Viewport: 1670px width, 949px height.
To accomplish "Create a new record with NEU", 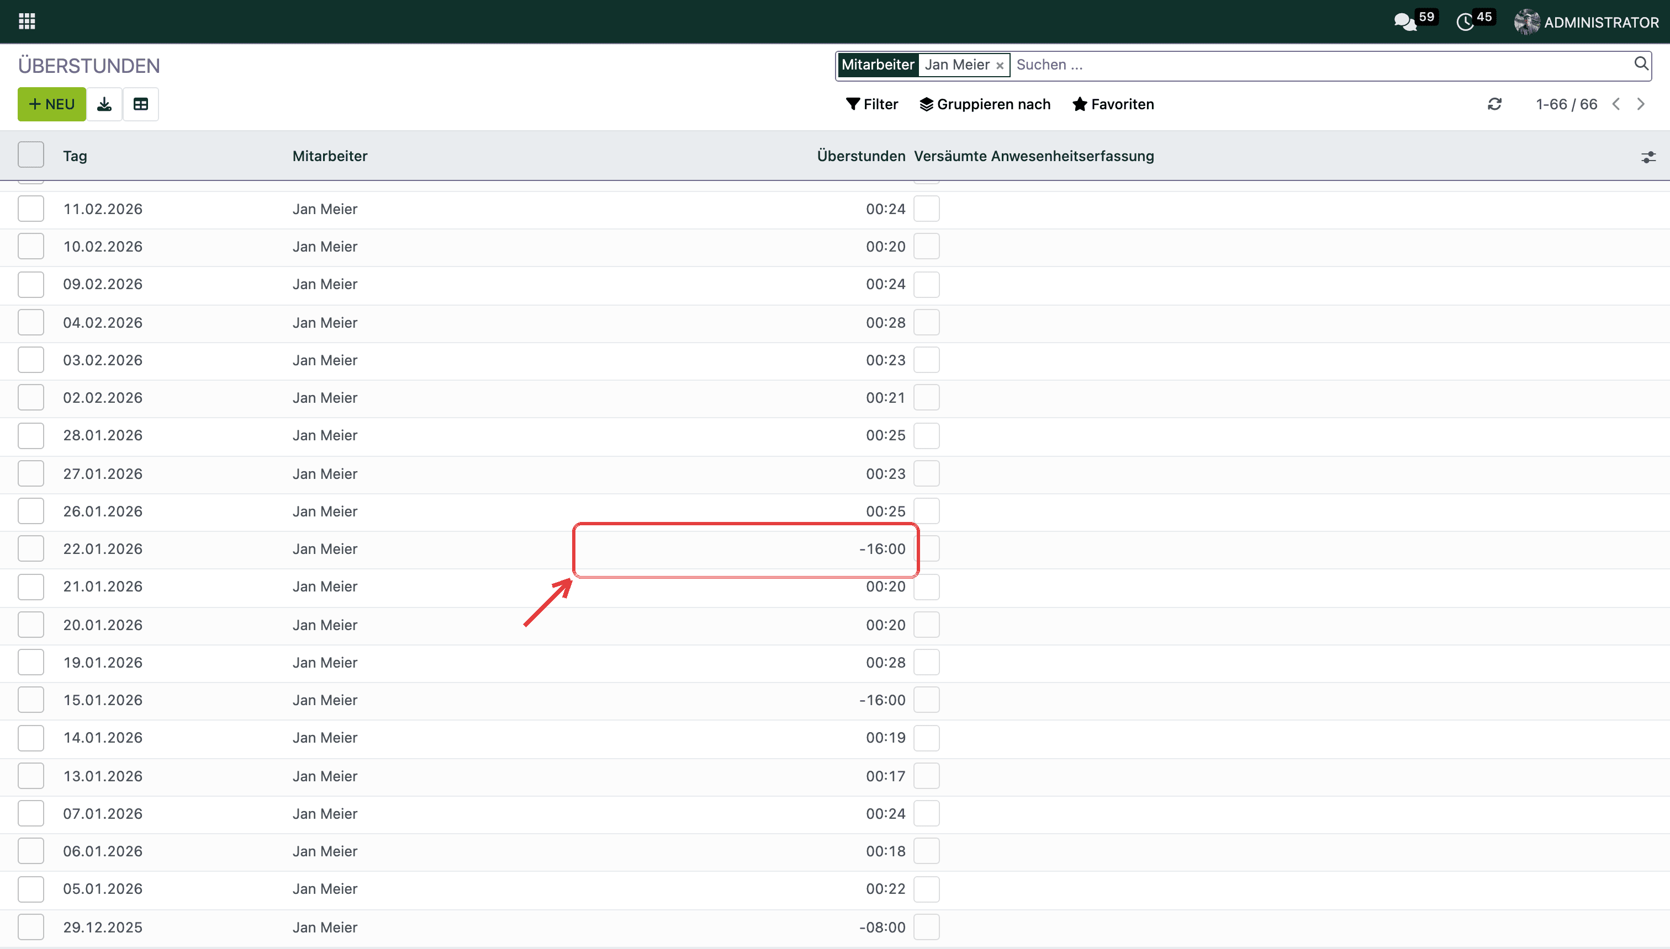I will coord(51,104).
